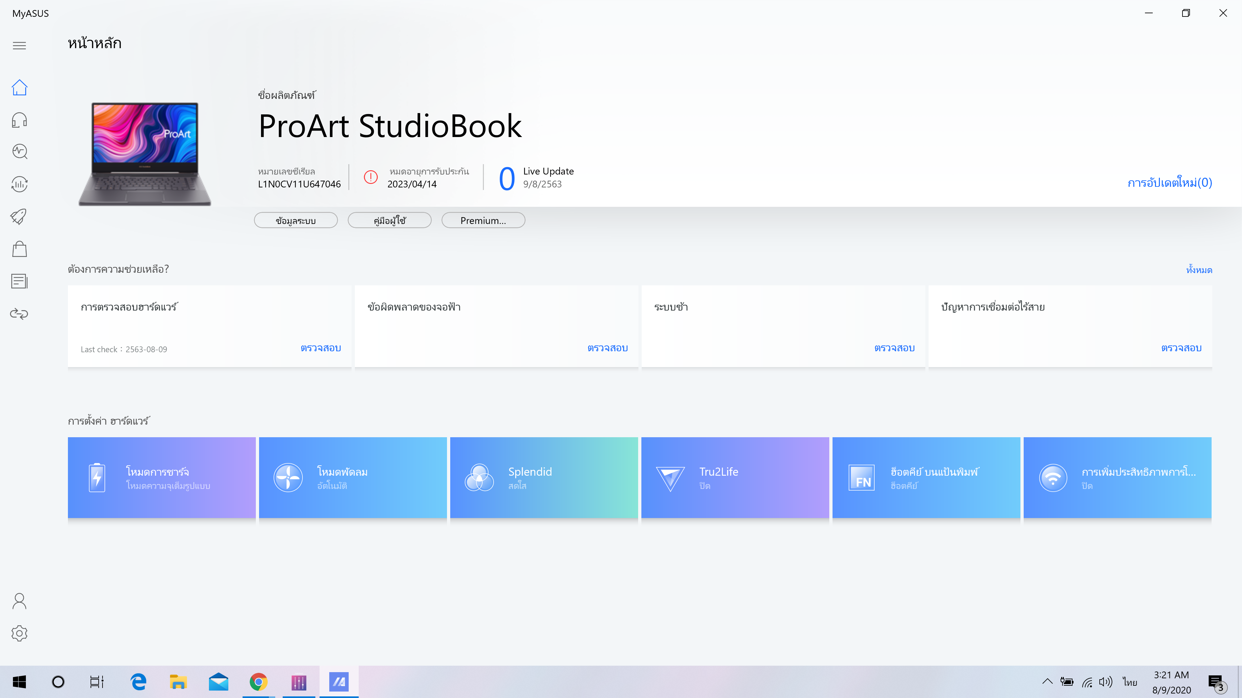Open the shopping bag deals icon
The height and width of the screenshot is (698, 1242).
click(x=19, y=249)
